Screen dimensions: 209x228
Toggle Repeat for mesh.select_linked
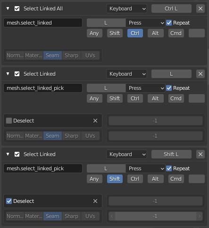tap(169, 23)
